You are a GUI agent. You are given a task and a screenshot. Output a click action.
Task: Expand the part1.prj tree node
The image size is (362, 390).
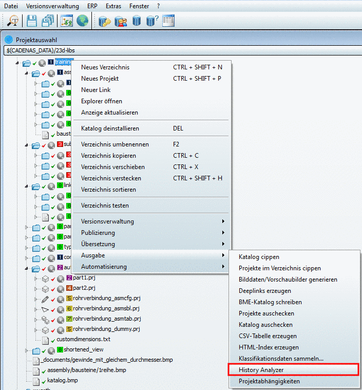pos(36,278)
